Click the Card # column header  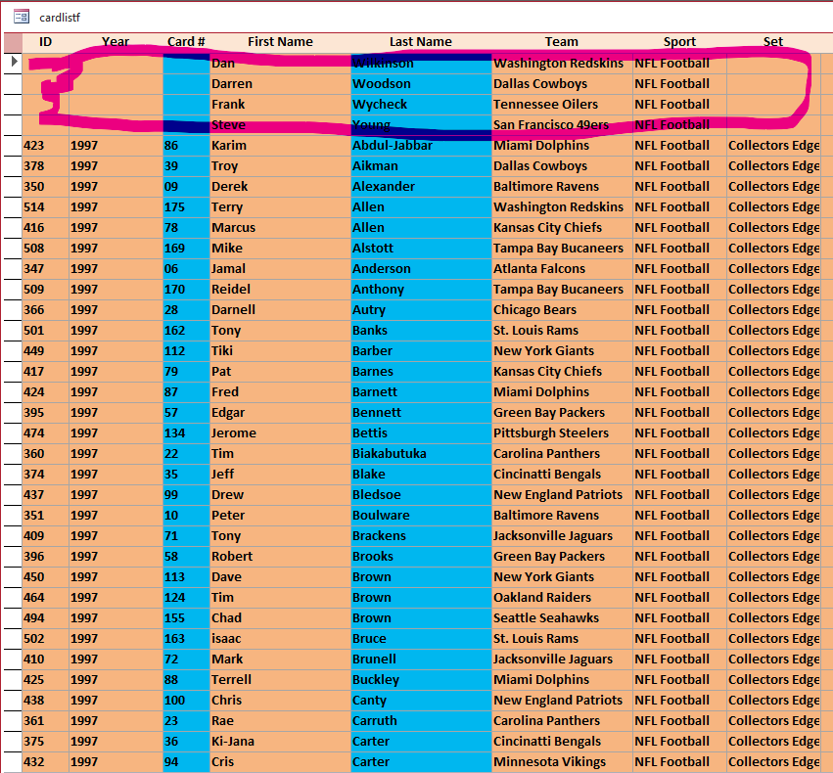pyautogui.click(x=186, y=42)
